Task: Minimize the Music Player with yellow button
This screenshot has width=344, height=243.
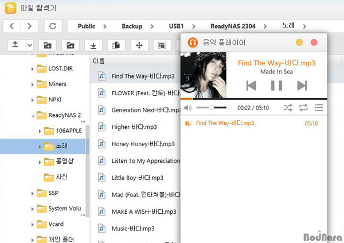Action: (x=299, y=42)
